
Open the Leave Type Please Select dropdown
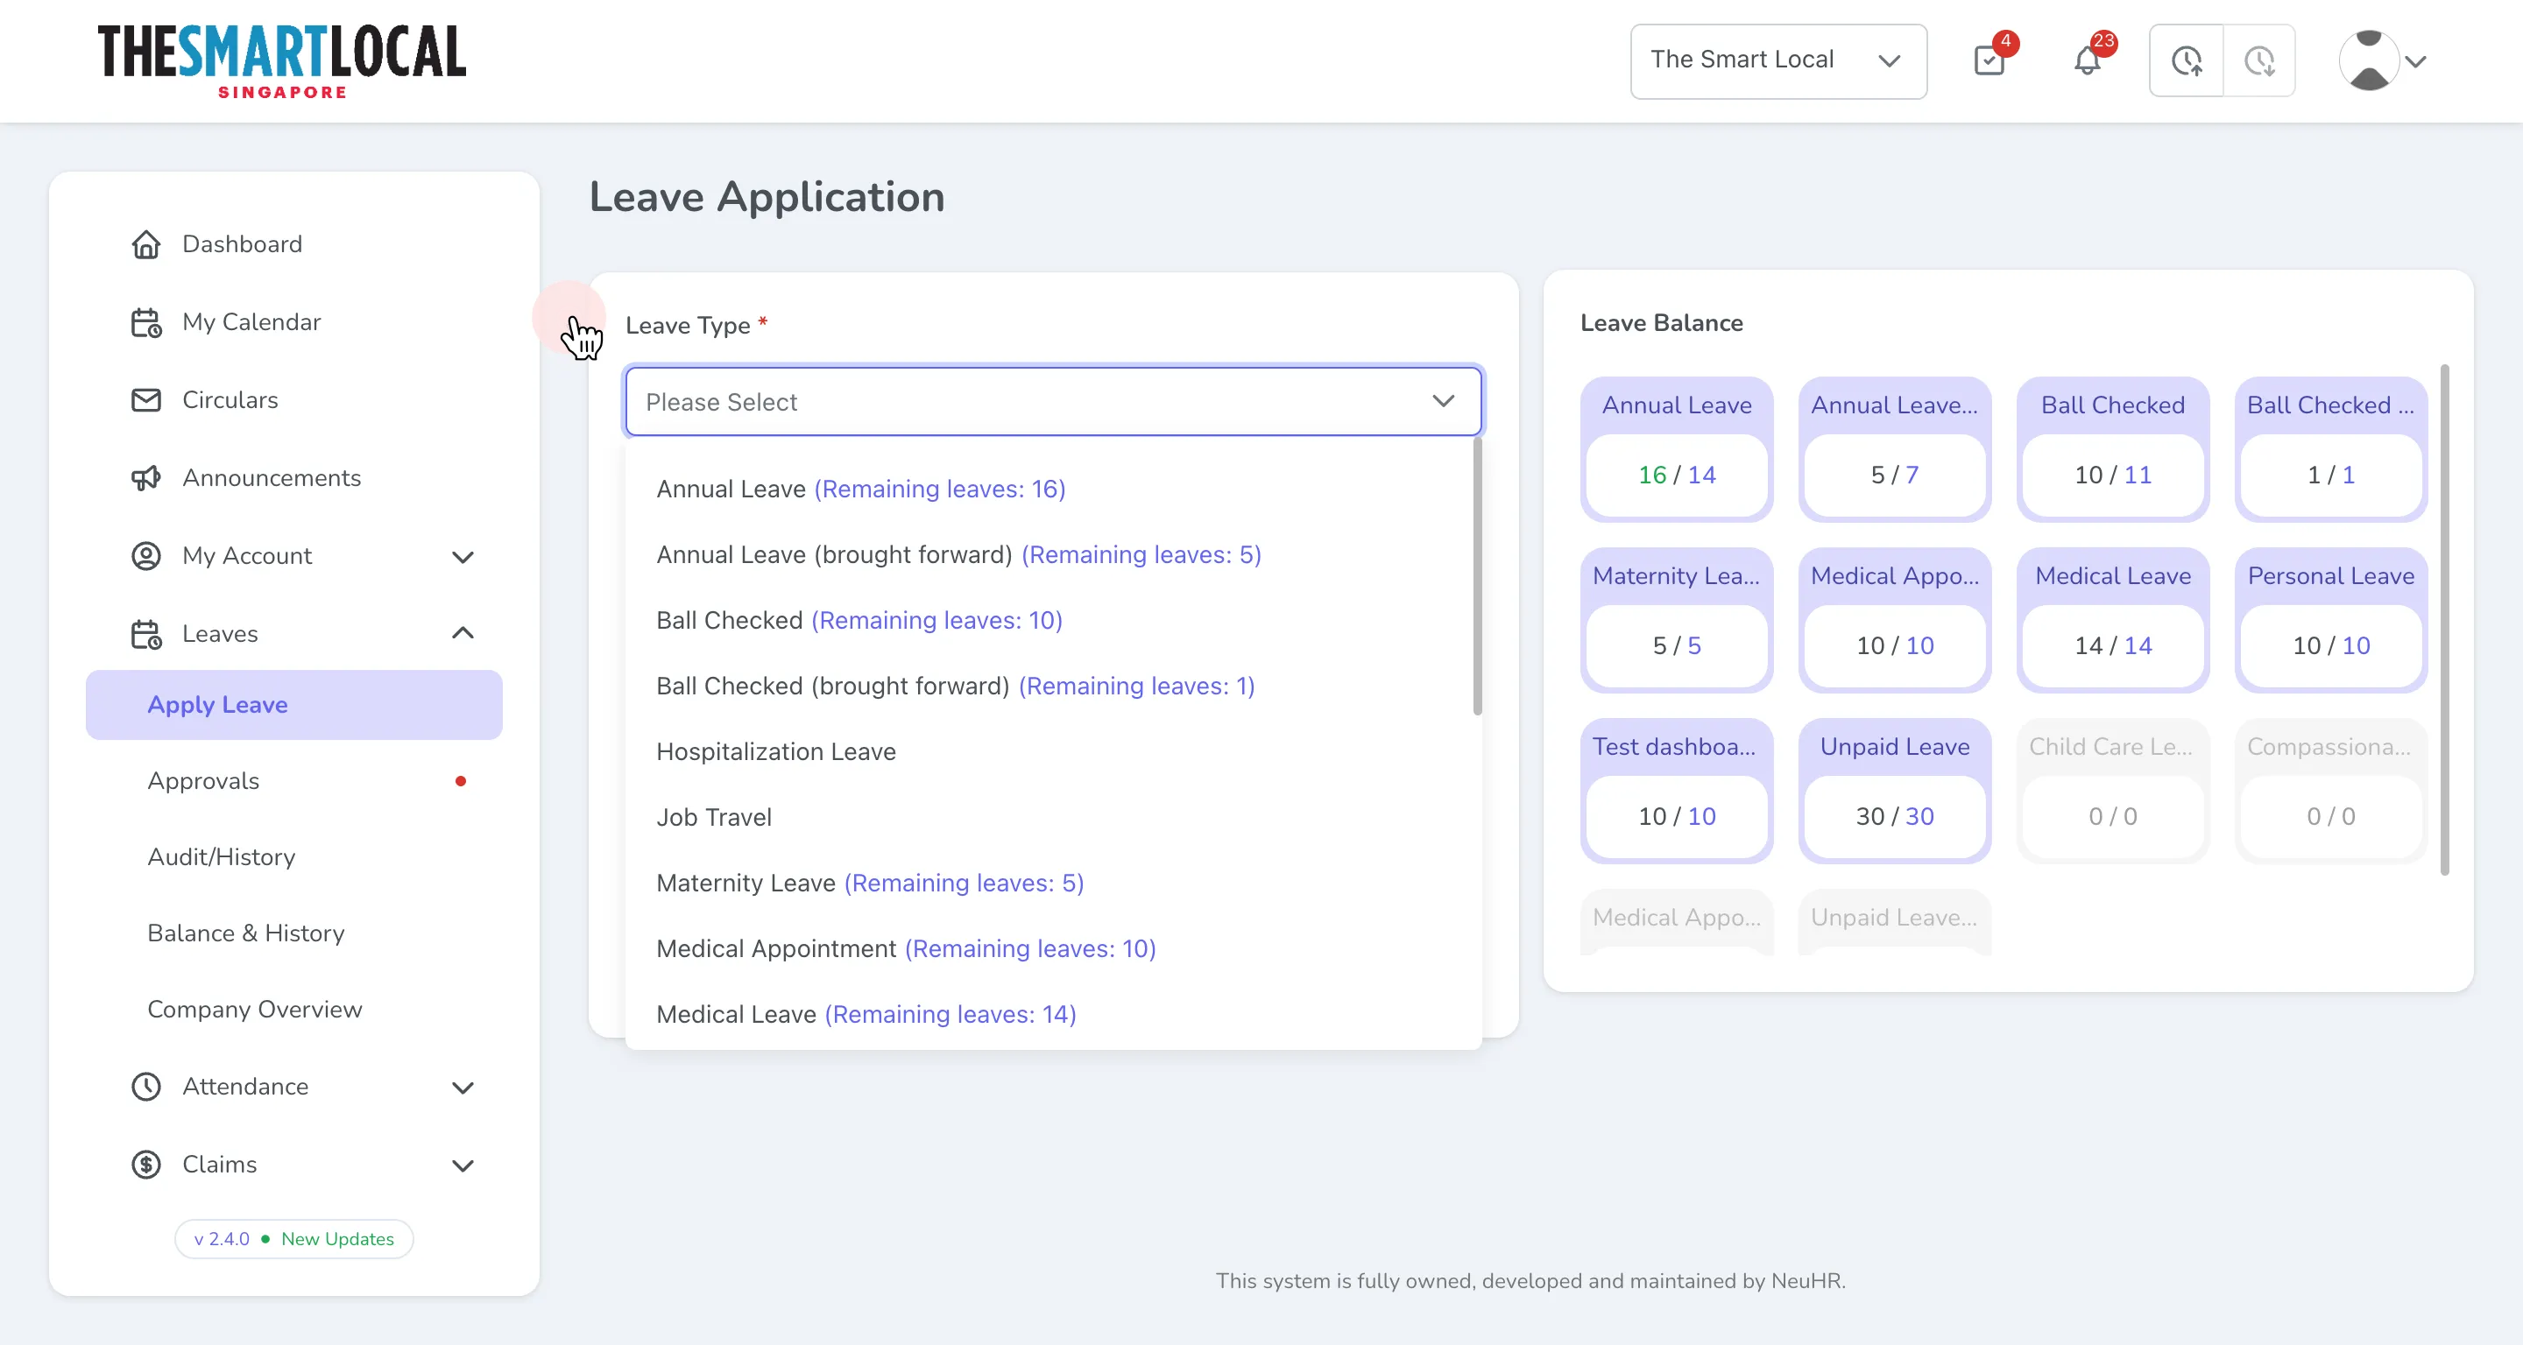1053,401
